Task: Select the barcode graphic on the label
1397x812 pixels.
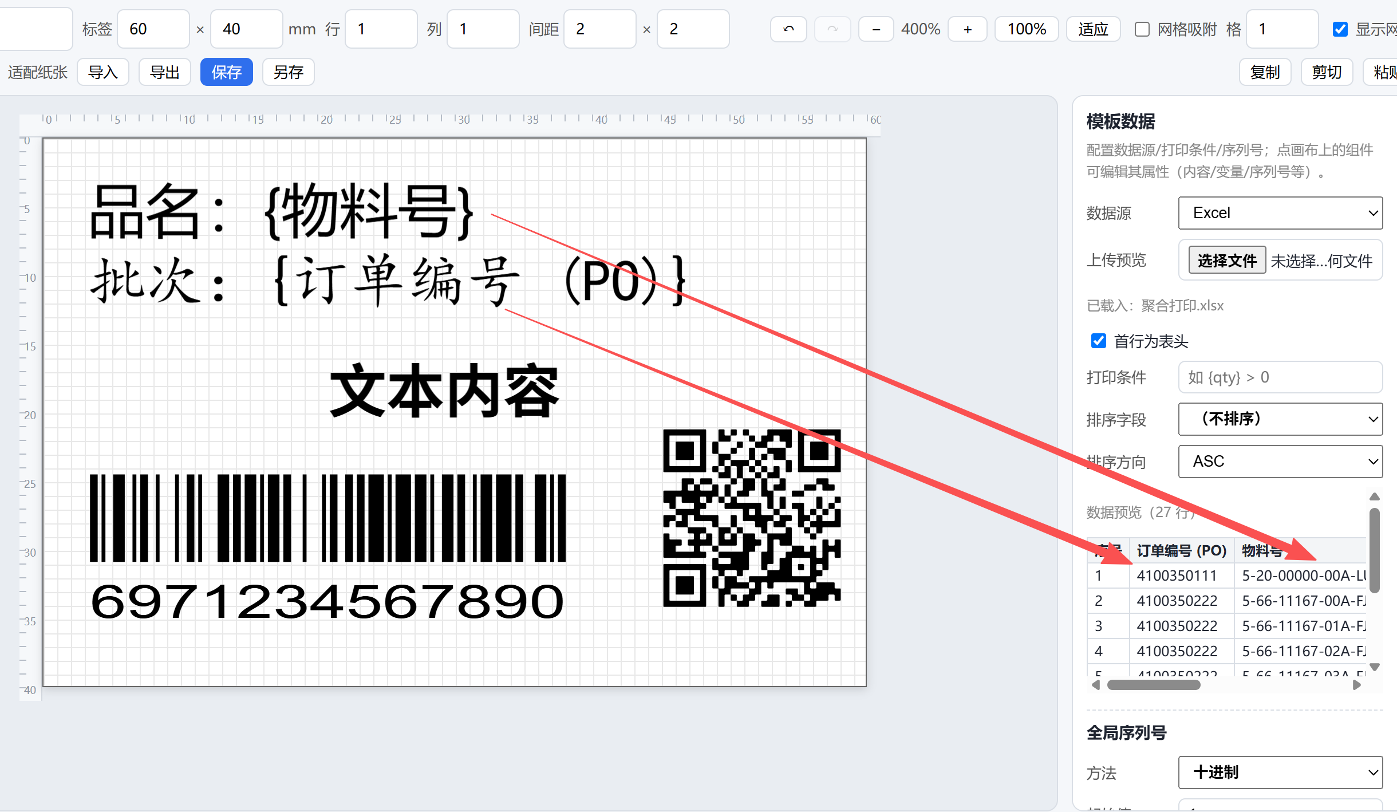Action: tap(327, 518)
